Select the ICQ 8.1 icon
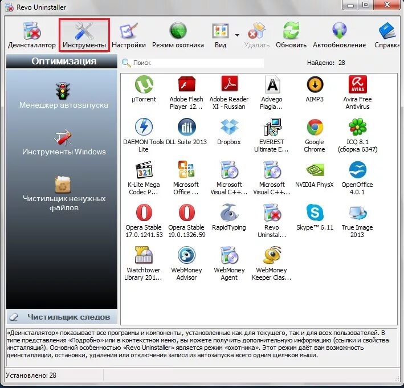 point(357,126)
